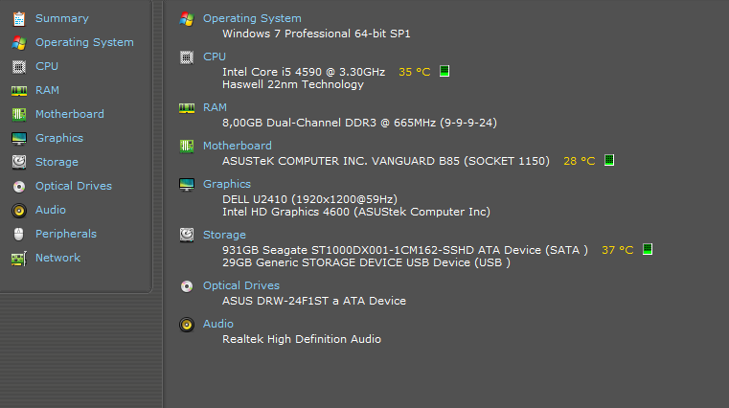729x408 pixels.
Task: Open the Summary section in the sidebar
Action: (62, 18)
